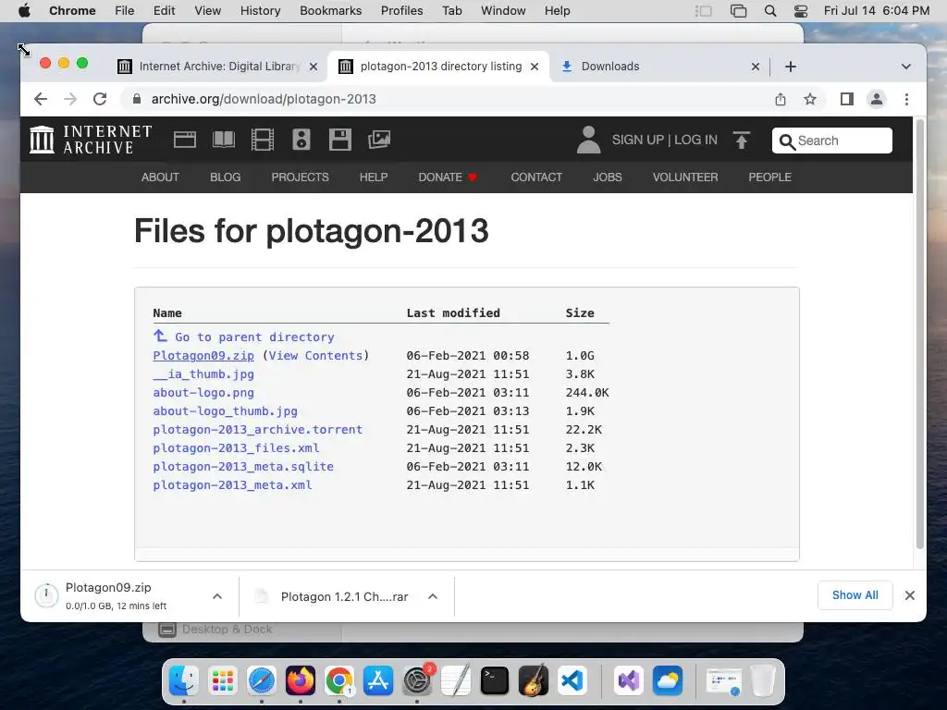Open System Settings in the Dock
This screenshot has height=710, width=947.
(x=417, y=681)
